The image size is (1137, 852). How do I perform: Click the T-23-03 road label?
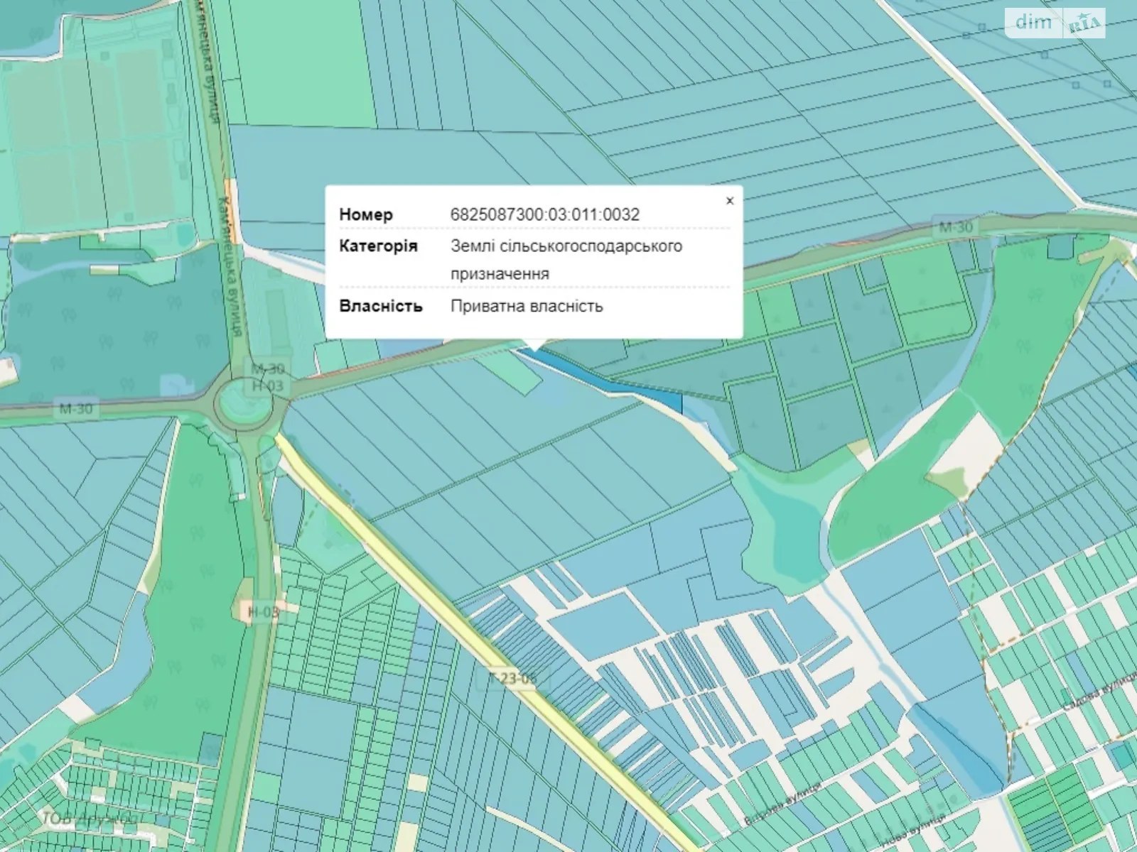(512, 678)
